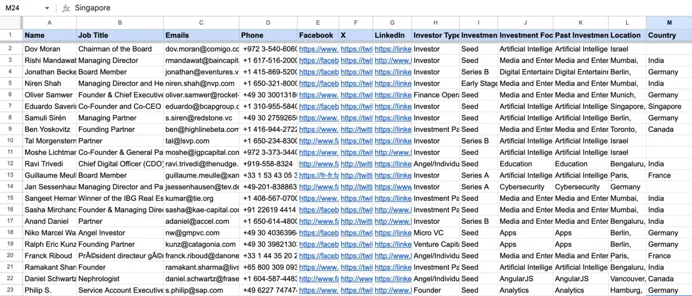Click the Series A cell in Guillaume's row

[x=479, y=175]
